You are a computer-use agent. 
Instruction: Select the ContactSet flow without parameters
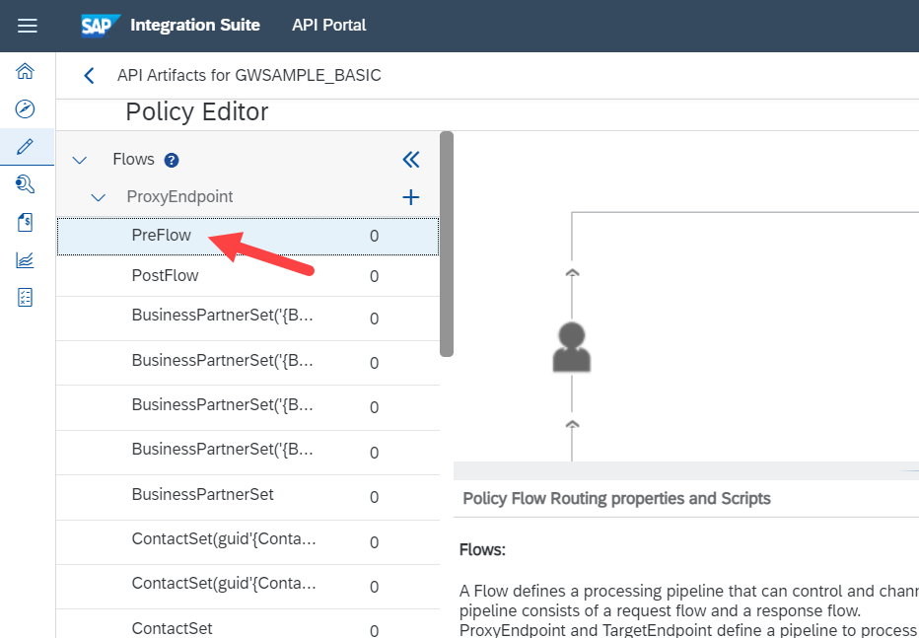pos(247,624)
